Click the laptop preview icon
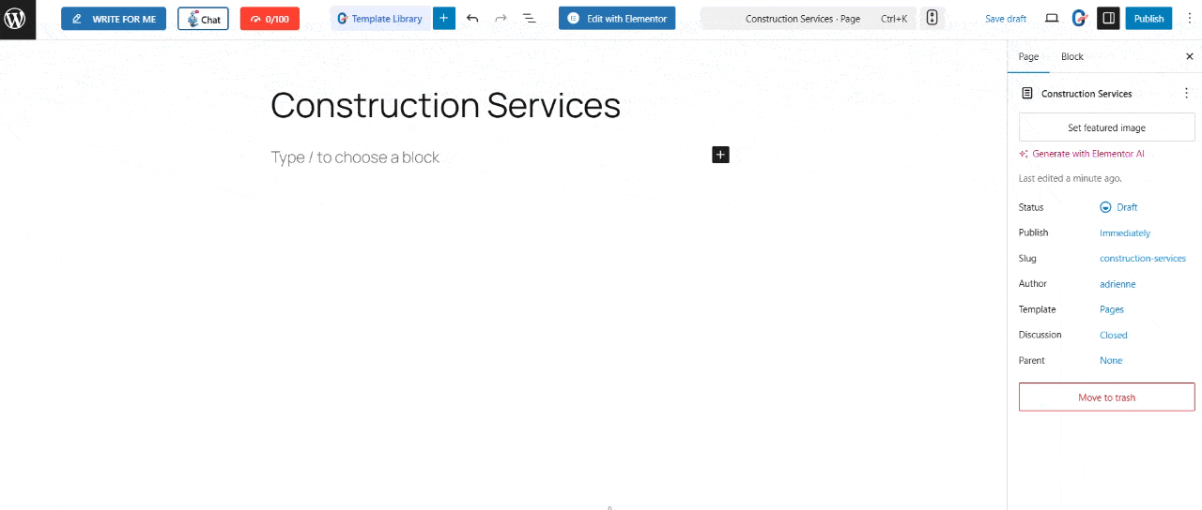 pyautogui.click(x=1052, y=19)
